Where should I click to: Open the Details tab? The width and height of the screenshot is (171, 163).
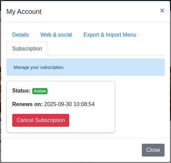coord(20,35)
